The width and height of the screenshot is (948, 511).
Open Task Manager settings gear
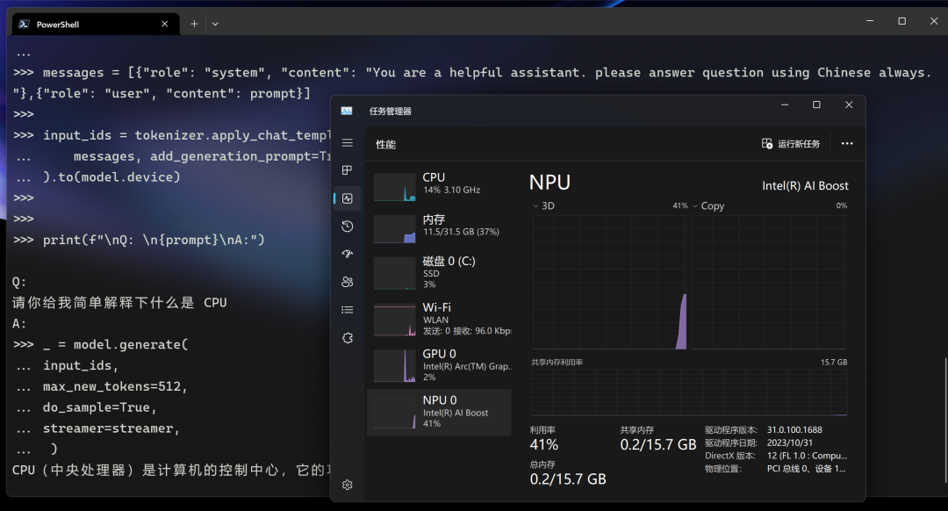coord(347,485)
